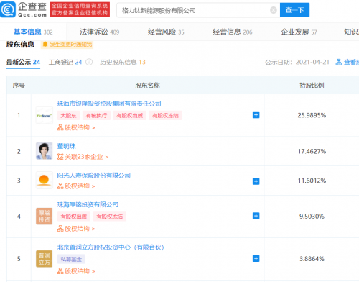This screenshot has height=282, width=359.
Task: Expand the 阳光人寿保险 row with the plus button
Action: (x=256, y=181)
